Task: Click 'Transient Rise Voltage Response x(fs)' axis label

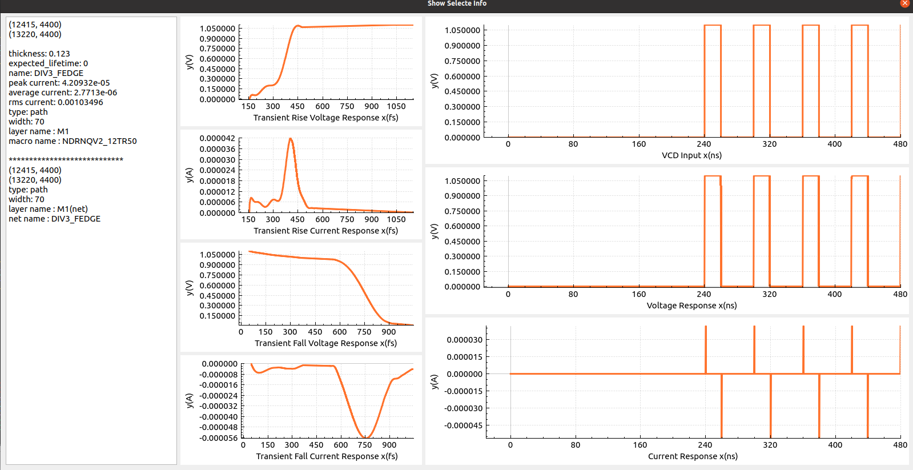Action: (325, 118)
